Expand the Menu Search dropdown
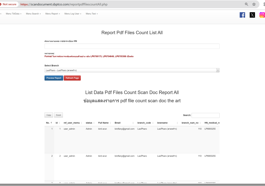 pyautogui.click(x=33, y=14)
